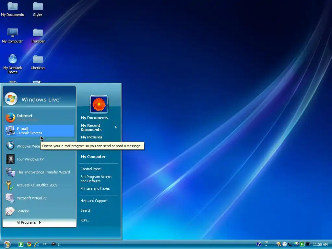The width and height of the screenshot is (332, 249).
Task: Select the Transbar folder on desktop
Action: click(38, 36)
